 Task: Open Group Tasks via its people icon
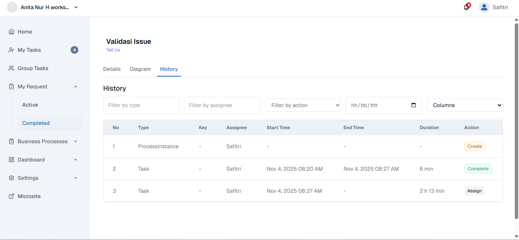(x=11, y=68)
